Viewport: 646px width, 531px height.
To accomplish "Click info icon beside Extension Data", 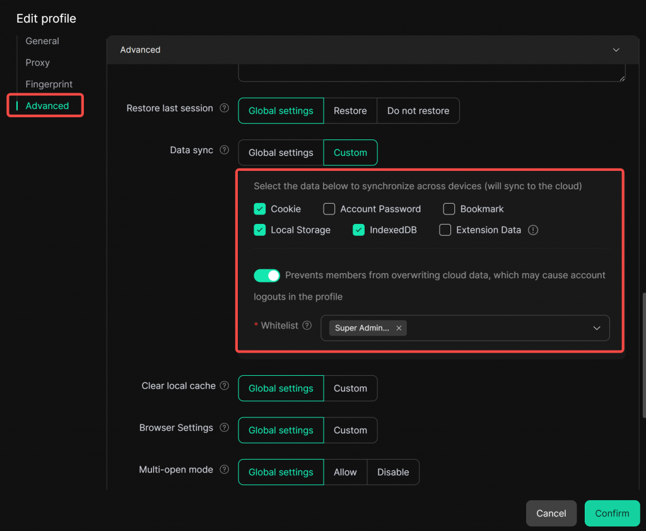I will click(533, 230).
